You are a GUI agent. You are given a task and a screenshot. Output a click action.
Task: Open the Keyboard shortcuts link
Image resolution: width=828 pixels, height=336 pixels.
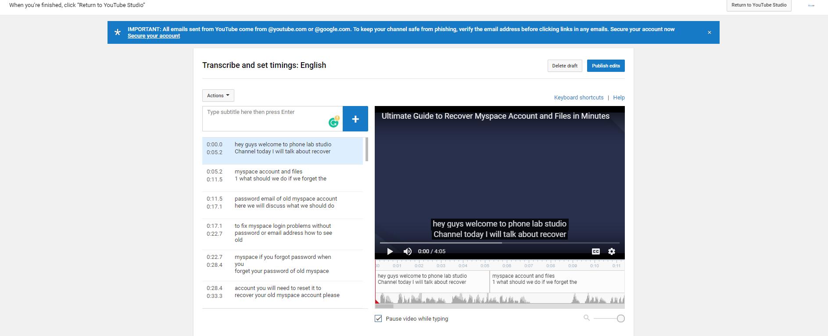[x=578, y=98]
